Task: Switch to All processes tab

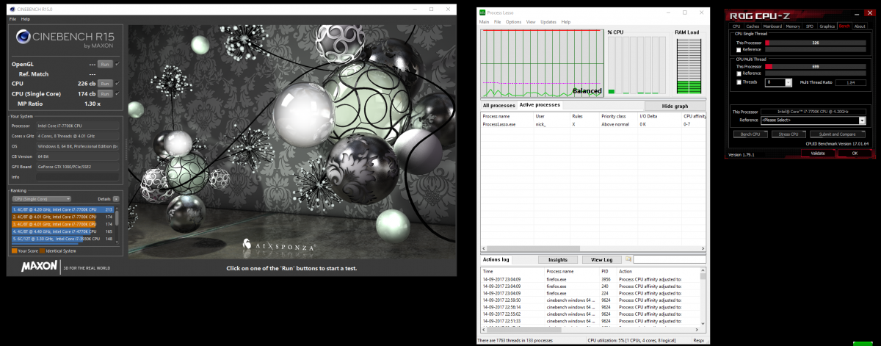Action: (498, 106)
